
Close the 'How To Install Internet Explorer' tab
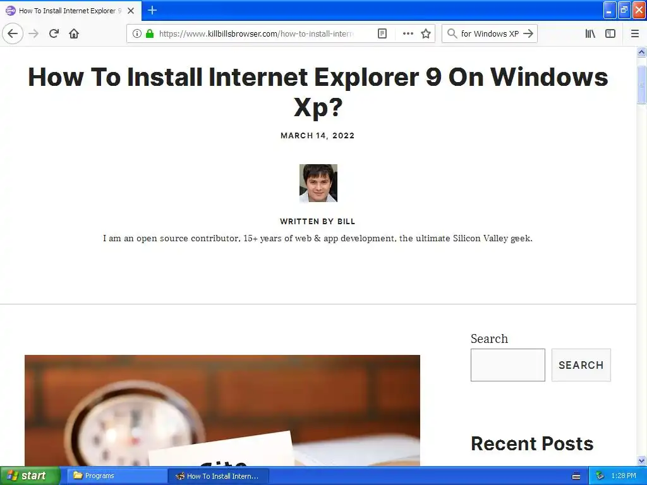pos(131,11)
